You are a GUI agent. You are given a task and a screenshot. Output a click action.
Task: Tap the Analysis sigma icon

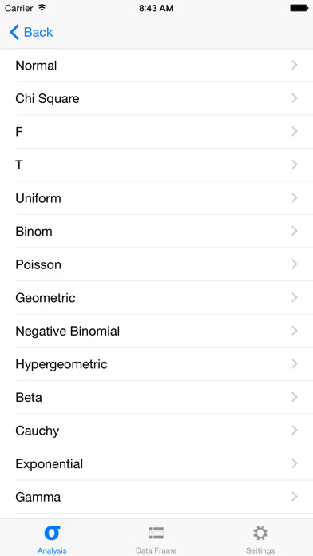pos(52,533)
